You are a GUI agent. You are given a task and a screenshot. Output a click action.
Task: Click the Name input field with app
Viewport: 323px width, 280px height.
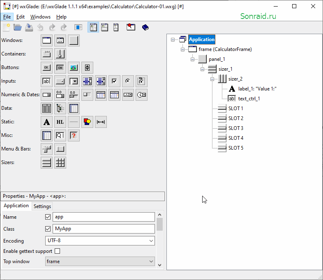tap(104, 217)
